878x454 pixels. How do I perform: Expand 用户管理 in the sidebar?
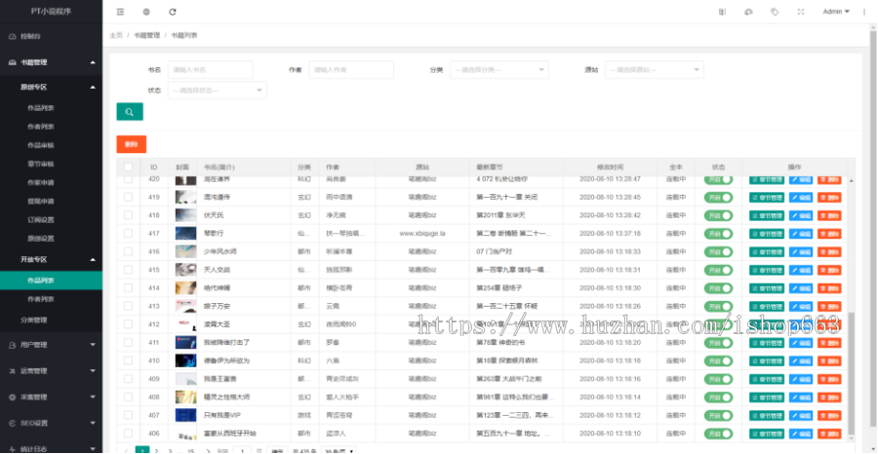pos(51,344)
